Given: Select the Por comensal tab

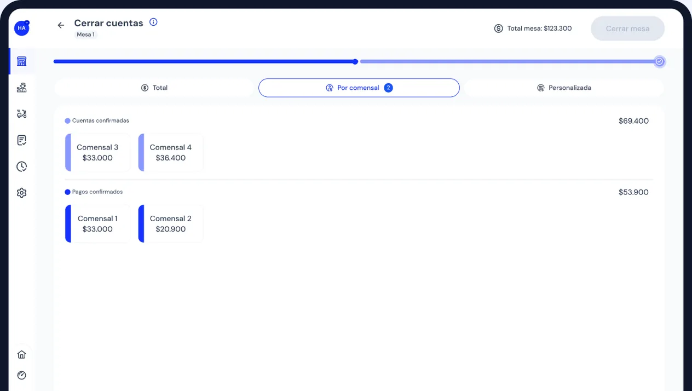Looking at the screenshot, I should (359, 88).
